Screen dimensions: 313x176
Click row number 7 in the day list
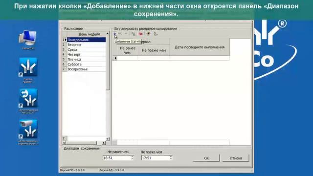tap(64, 69)
